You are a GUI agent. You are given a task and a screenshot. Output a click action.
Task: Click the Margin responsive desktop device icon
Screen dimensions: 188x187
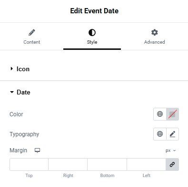(x=38, y=150)
